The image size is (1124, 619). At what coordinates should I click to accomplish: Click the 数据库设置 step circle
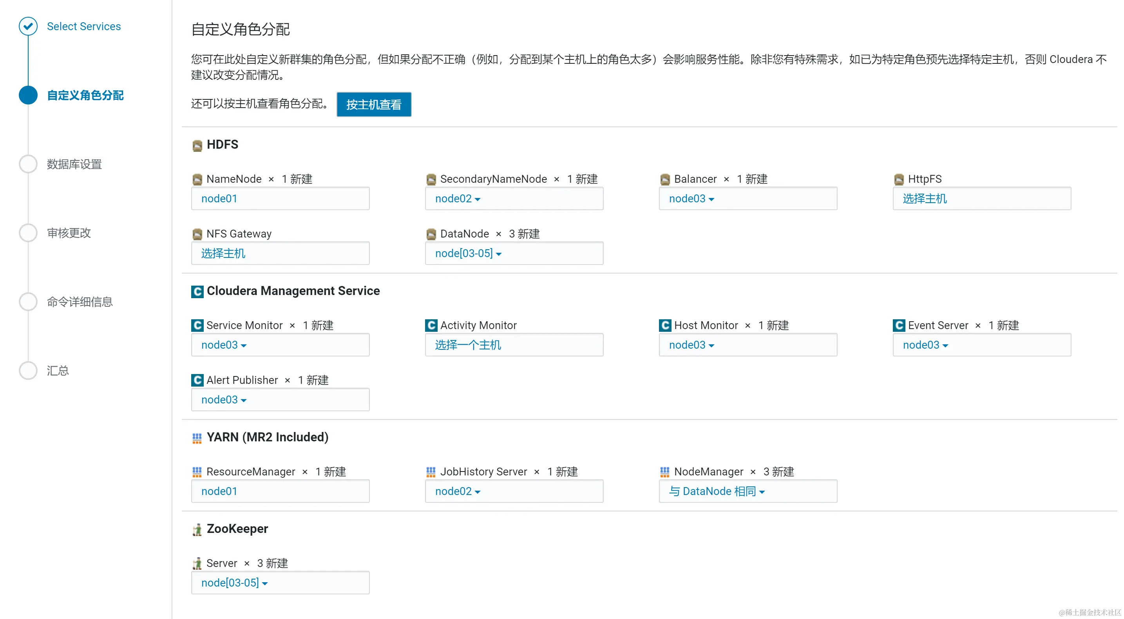[x=28, y=164]
